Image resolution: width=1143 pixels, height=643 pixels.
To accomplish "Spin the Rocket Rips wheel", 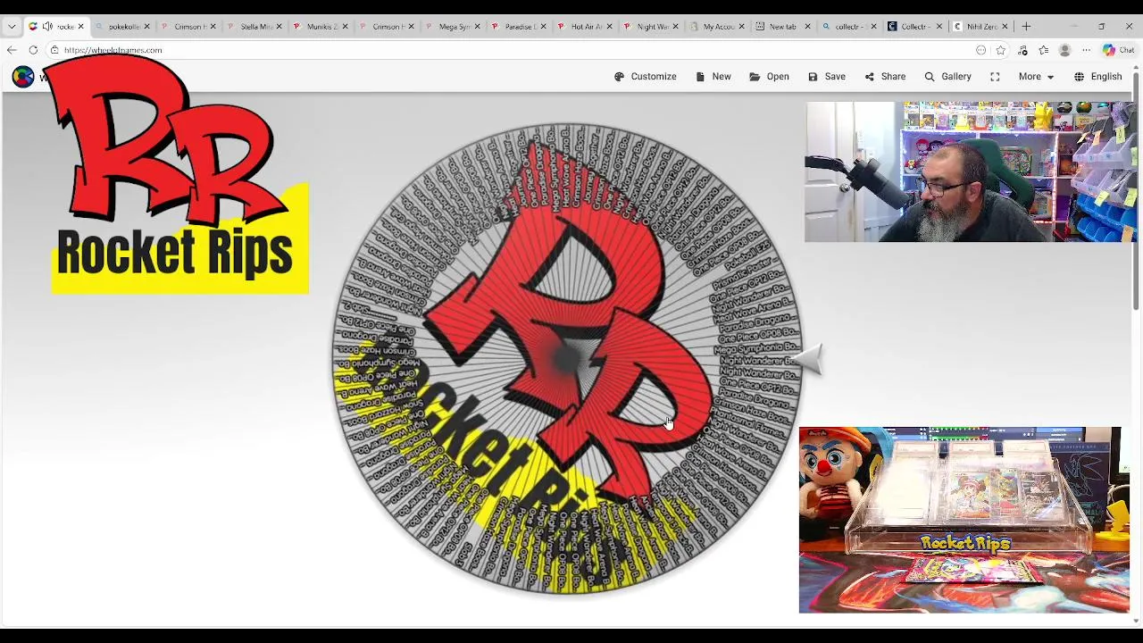I will [x=567, y=359].
